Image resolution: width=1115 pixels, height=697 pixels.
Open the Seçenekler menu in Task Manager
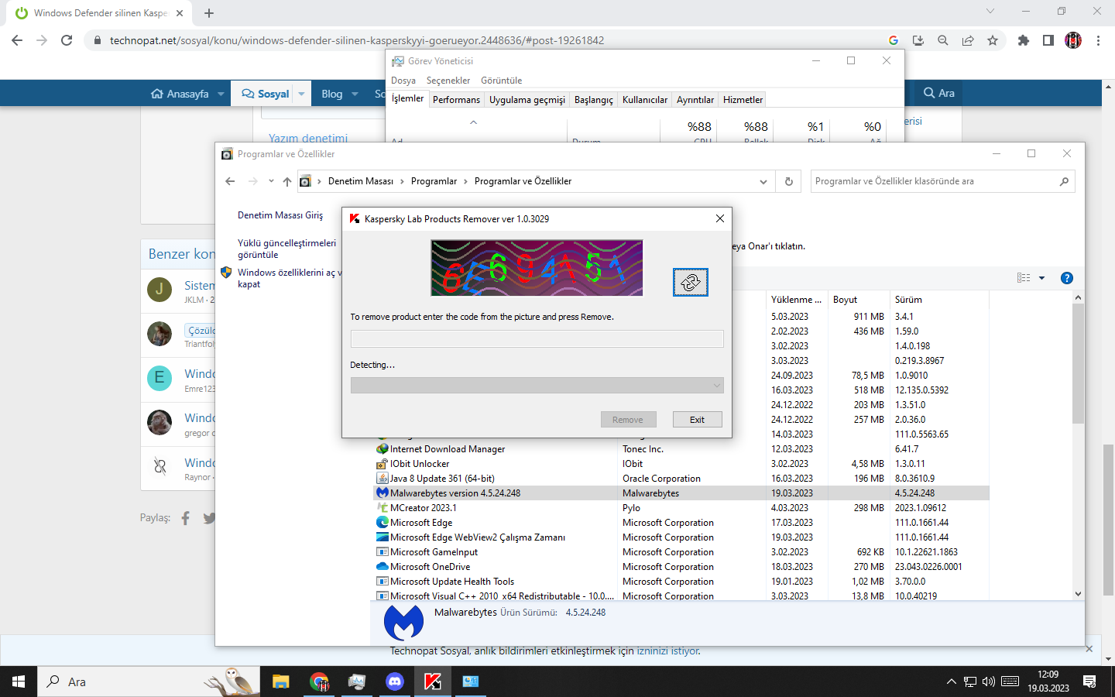[448, 81]
